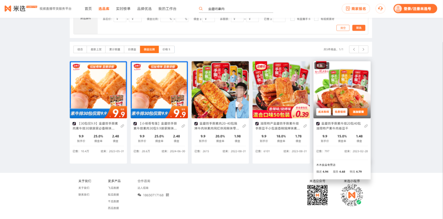Click 米选公众号 QR code
Screen dimensions: 443x219
(x=317, y=195)
